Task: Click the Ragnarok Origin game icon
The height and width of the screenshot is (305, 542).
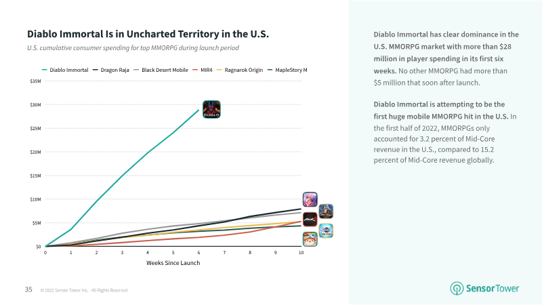Action: (326, 230)
